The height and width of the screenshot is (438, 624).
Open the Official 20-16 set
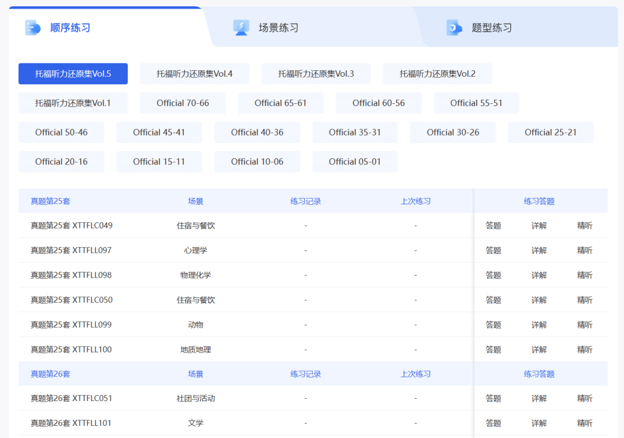(x=61, y=162)
